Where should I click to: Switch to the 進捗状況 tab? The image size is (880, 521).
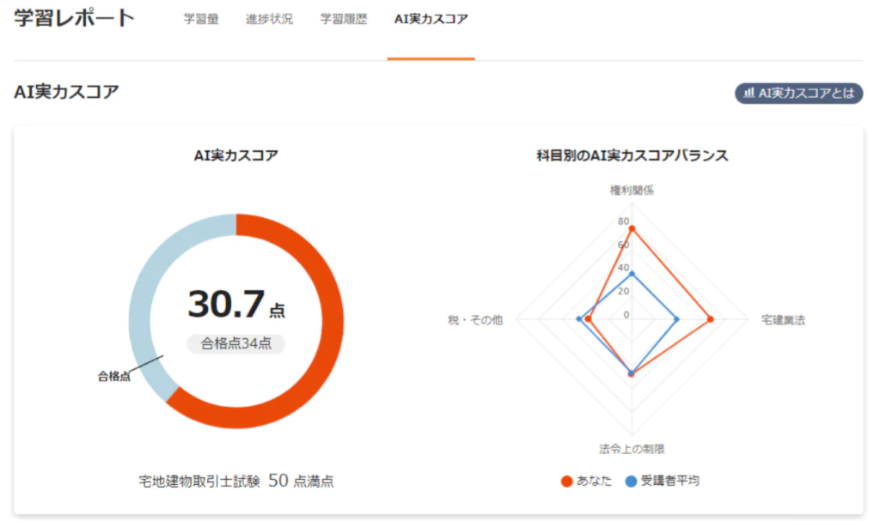(269, 19)
